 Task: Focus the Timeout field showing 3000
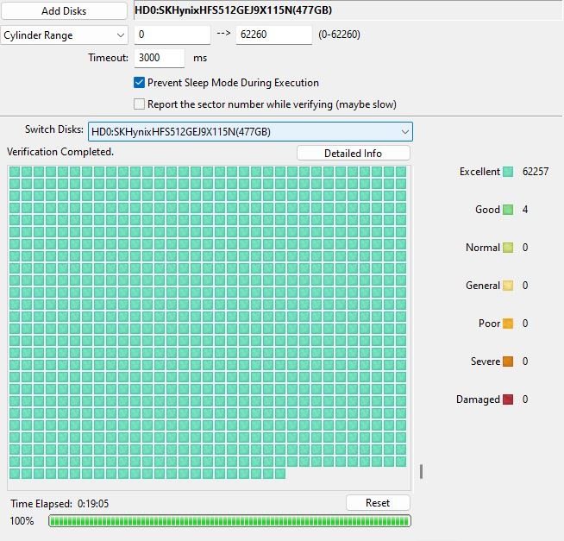[160, 58]
